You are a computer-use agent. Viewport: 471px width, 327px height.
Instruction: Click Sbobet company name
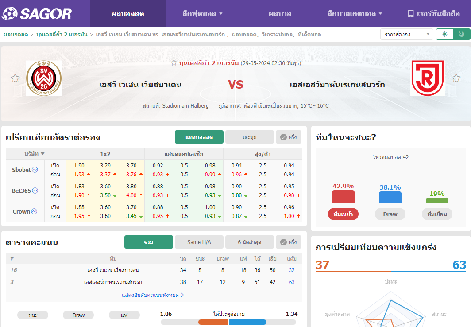tap(21, 170)
